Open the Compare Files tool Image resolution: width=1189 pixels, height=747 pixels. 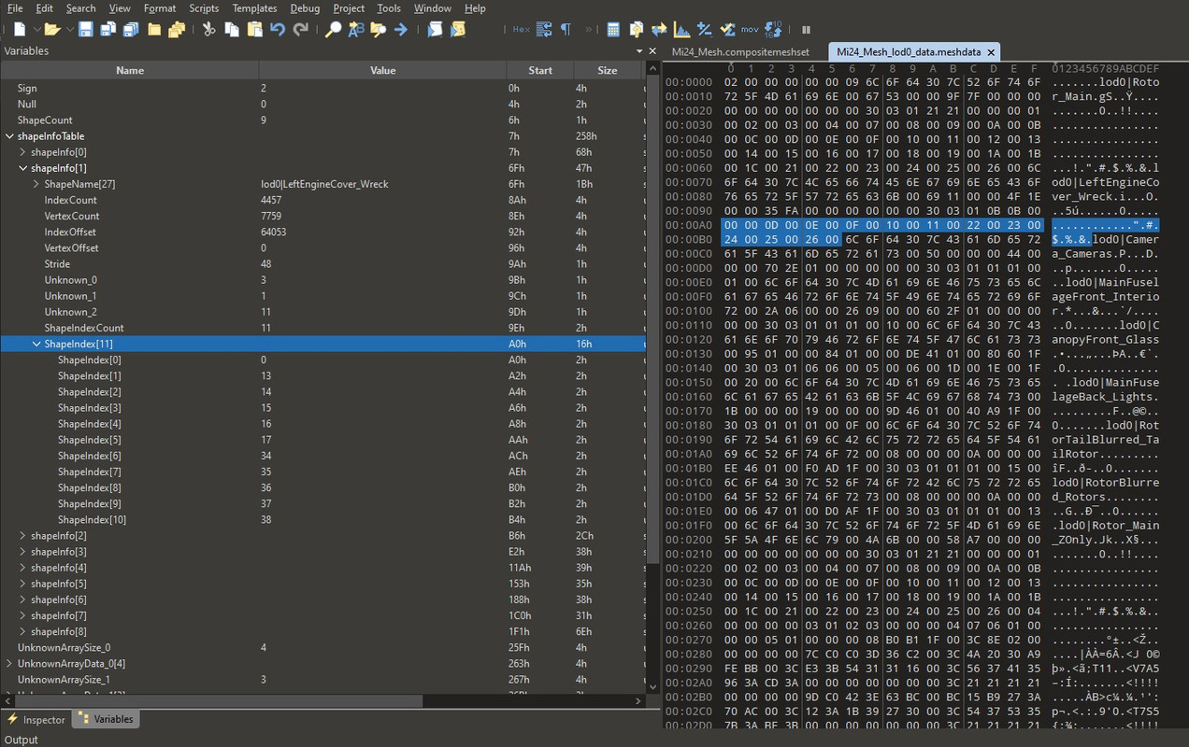pos(637,30)
